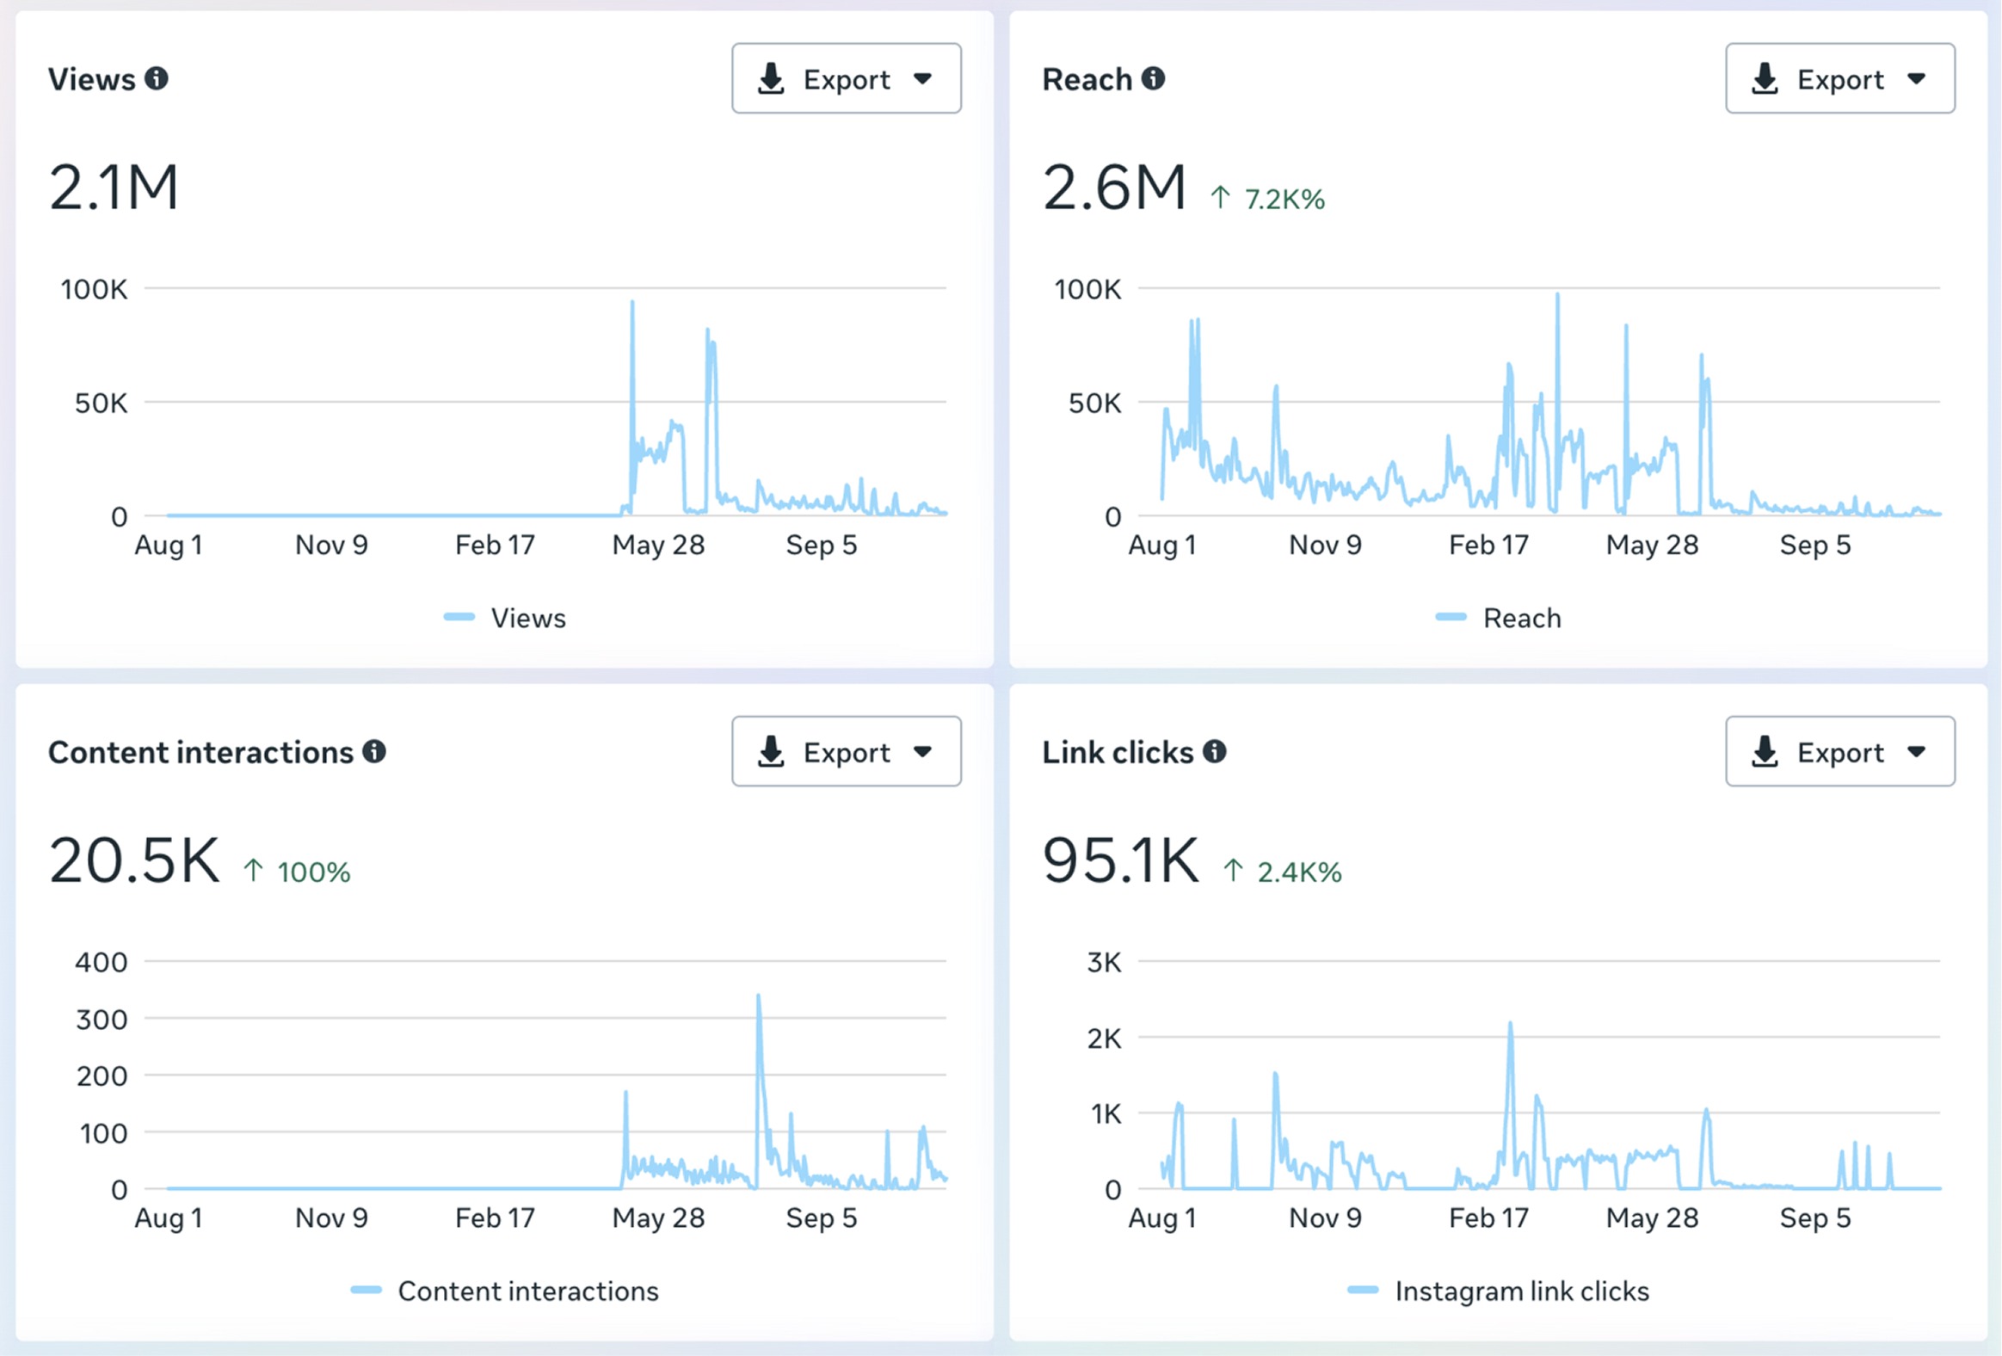Viewport: 2002px width, 1356px height.
Task: Click the 7.2K% increase indicator for Reach
Action: pos(1267,199)
